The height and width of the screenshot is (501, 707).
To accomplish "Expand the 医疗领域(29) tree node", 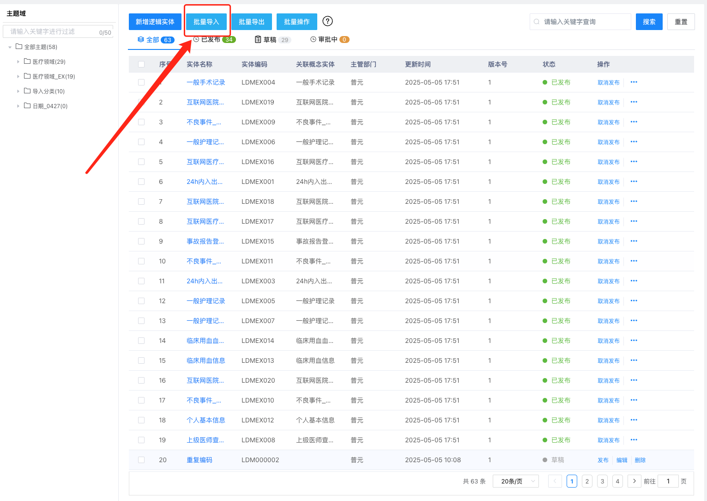I will coord(18,61).
